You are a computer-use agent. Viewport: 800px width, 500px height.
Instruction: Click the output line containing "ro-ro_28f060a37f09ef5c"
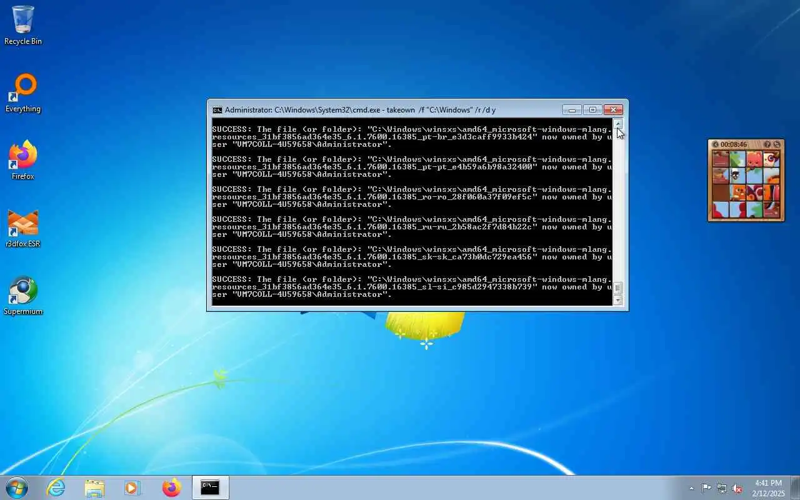412,197
